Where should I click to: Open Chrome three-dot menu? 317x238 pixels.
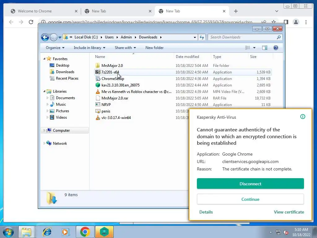pyautogui.click(x=306, y=22)
